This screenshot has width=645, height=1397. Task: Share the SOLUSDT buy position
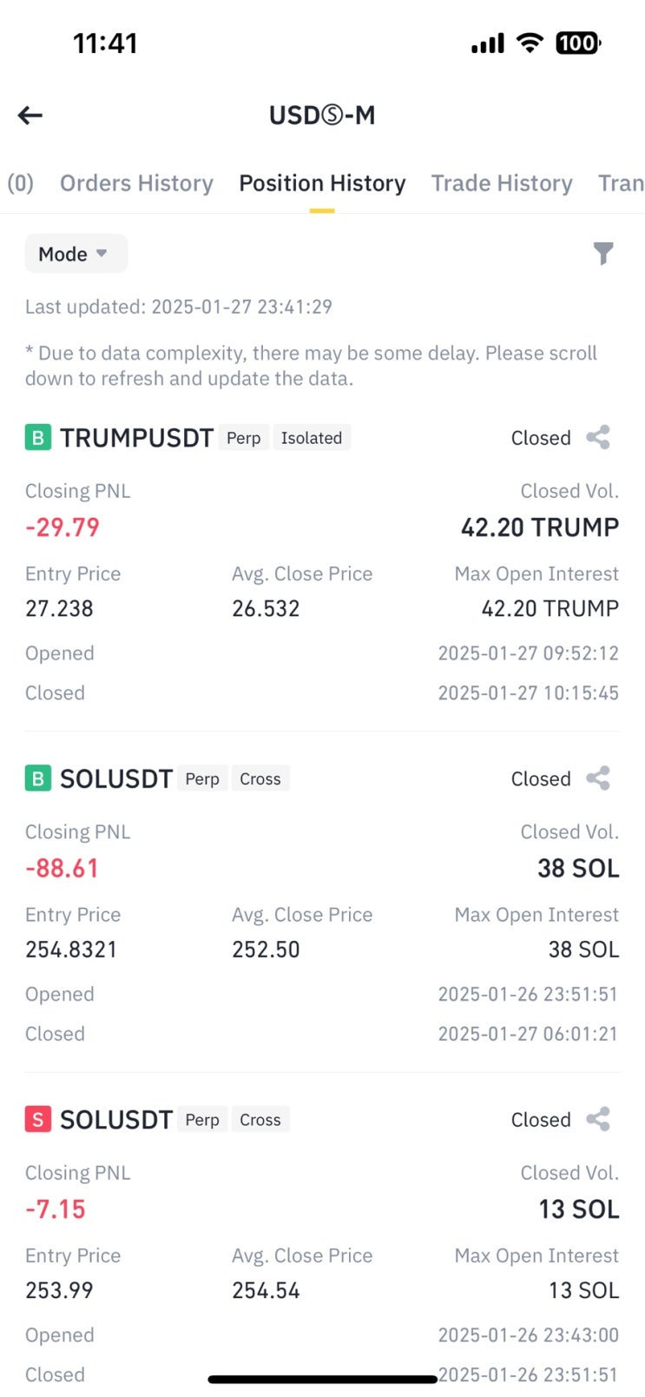pos(598,778)
